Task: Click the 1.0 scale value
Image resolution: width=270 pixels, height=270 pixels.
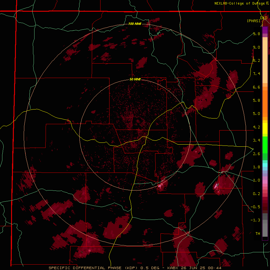Action: coord(256,180)
